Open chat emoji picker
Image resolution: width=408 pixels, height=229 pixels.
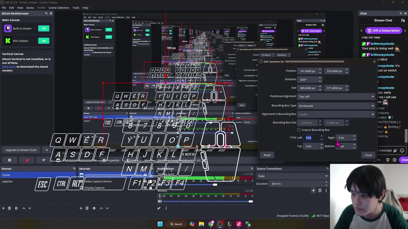coord(402,150)
